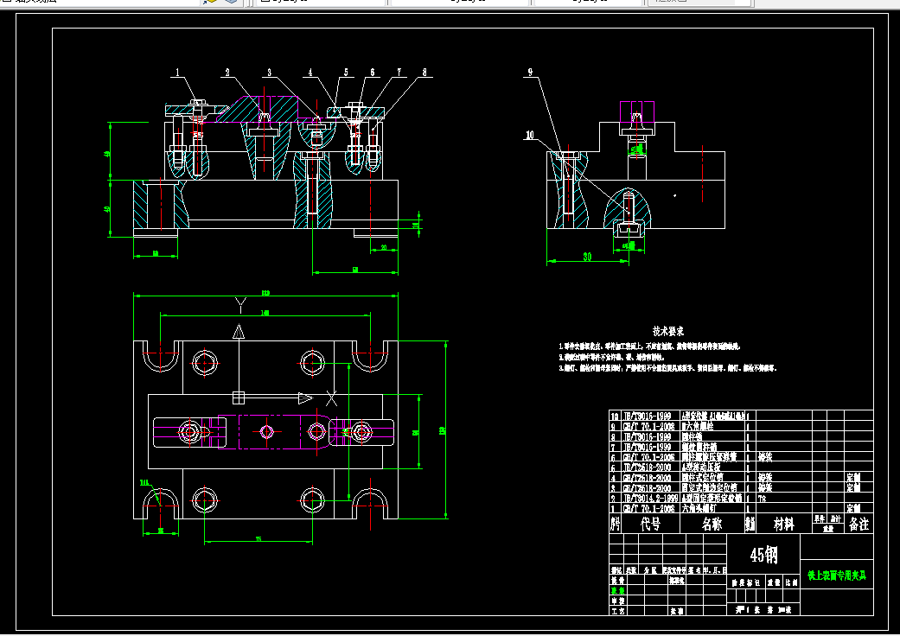Select part number 9 leader label
The height and width of the screenshot is (636, 900).
(x=530, y=73)
